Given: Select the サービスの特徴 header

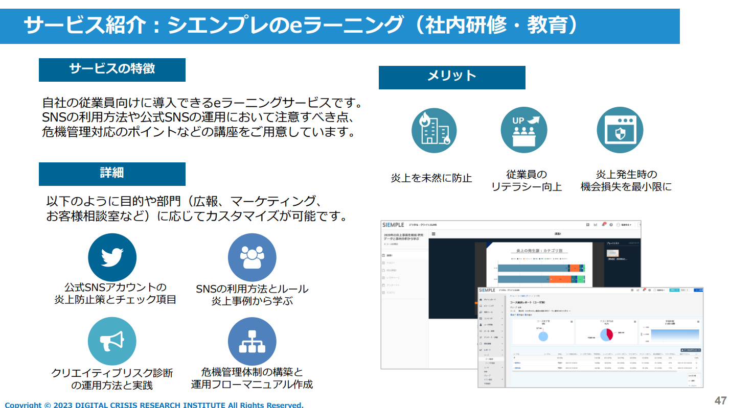Looking at the screenshot, I should (x=112, y=69).
